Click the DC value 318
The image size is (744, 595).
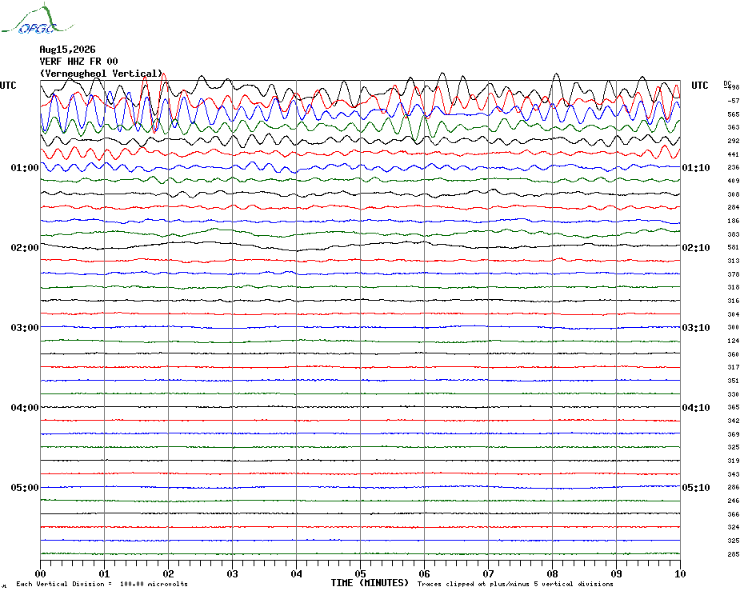click(x=733, y=288)
